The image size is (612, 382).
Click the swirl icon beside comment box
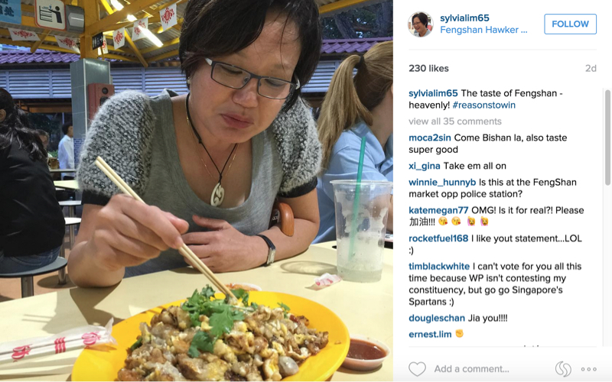pyautogui.click(x=563, y=369)
